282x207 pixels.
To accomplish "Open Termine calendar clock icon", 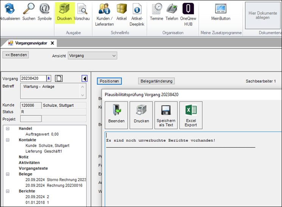I will [x=157, y=9].
